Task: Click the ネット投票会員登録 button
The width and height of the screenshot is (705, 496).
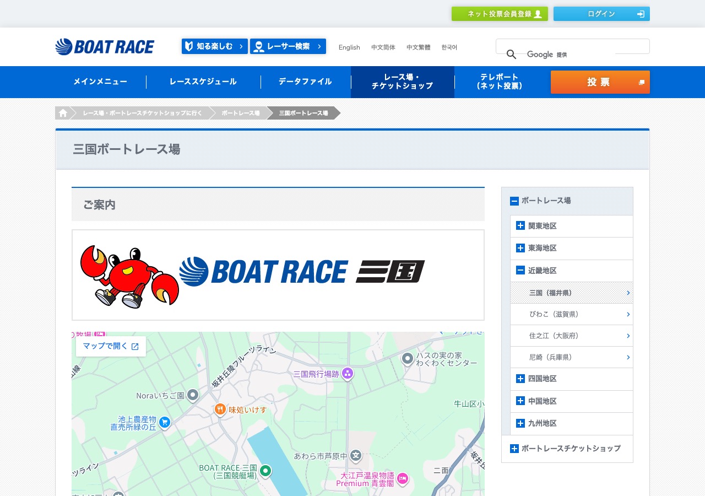Action: tap(500, 14)
